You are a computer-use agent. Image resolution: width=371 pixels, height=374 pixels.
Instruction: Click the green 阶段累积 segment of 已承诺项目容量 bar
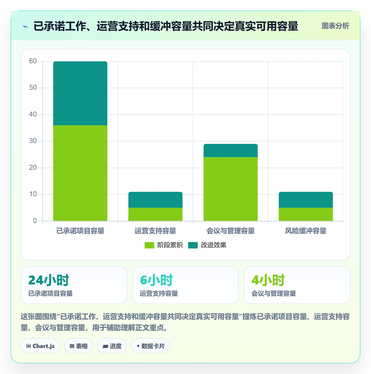click(80, 173)
